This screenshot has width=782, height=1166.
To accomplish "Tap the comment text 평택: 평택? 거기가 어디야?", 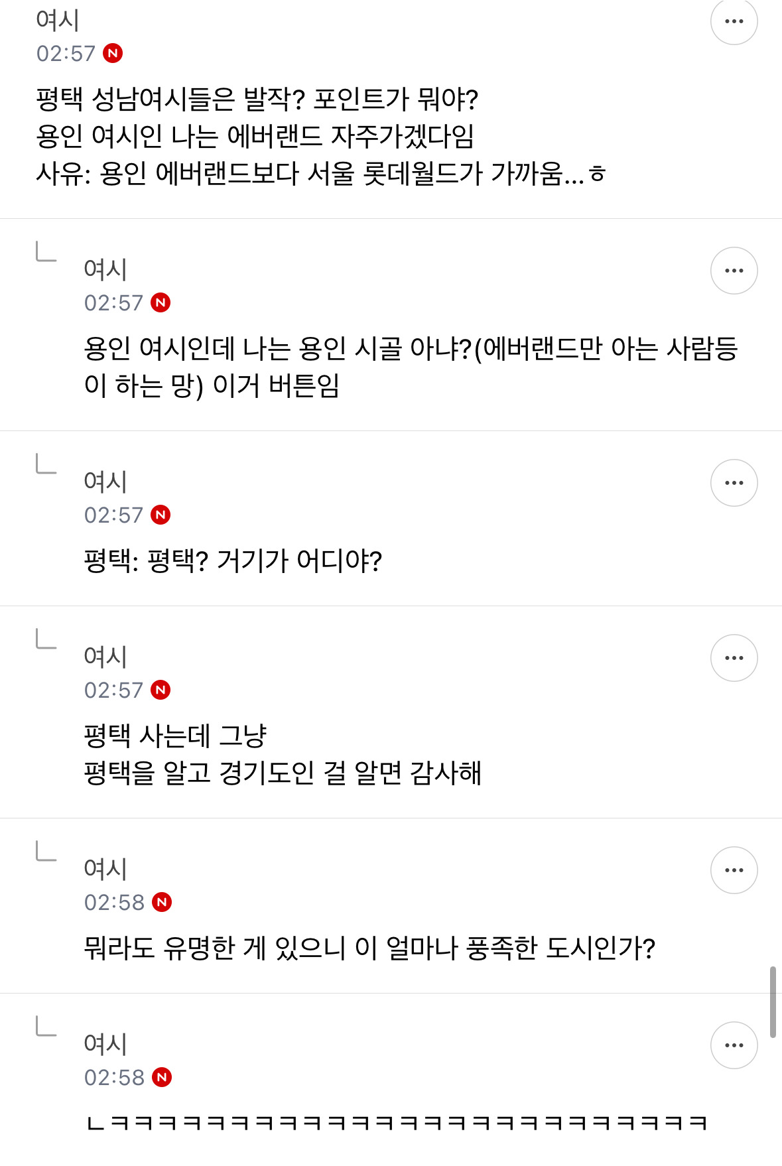I will pos(233,561).
